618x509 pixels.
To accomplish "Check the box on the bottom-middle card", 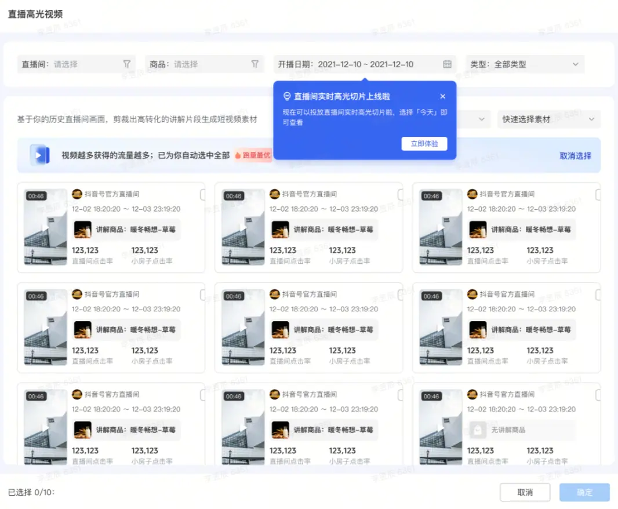I will click(401, 395).
